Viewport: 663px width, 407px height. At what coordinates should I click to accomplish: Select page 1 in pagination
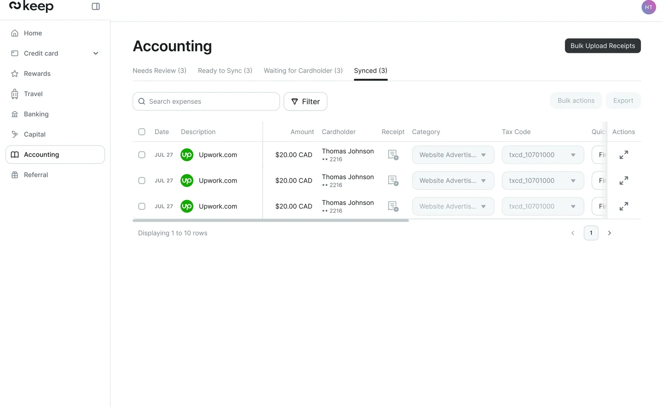click(591, 233)
